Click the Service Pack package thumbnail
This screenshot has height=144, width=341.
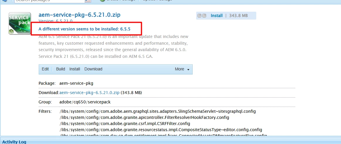tap(19, 23)
